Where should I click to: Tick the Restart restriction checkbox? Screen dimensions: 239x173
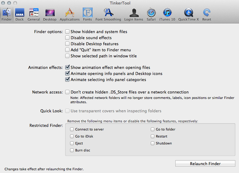[153, 136]
